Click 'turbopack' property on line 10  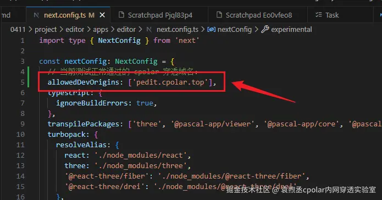[67, 135]
